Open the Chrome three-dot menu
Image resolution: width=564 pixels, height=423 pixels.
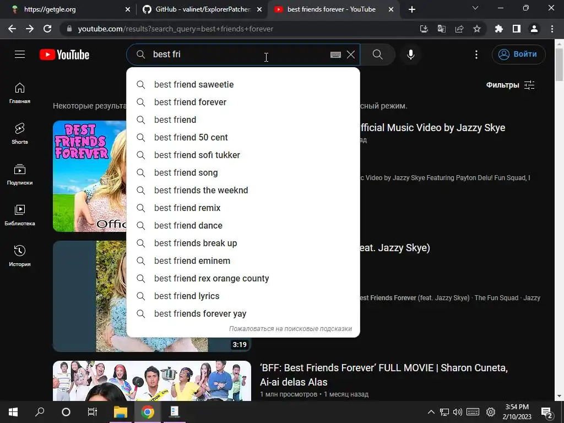click(x=552, y=29)
